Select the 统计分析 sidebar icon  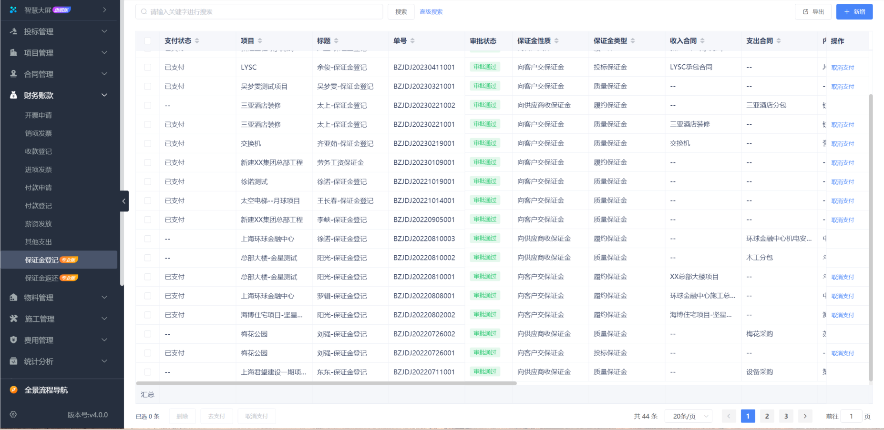(13, 361)
